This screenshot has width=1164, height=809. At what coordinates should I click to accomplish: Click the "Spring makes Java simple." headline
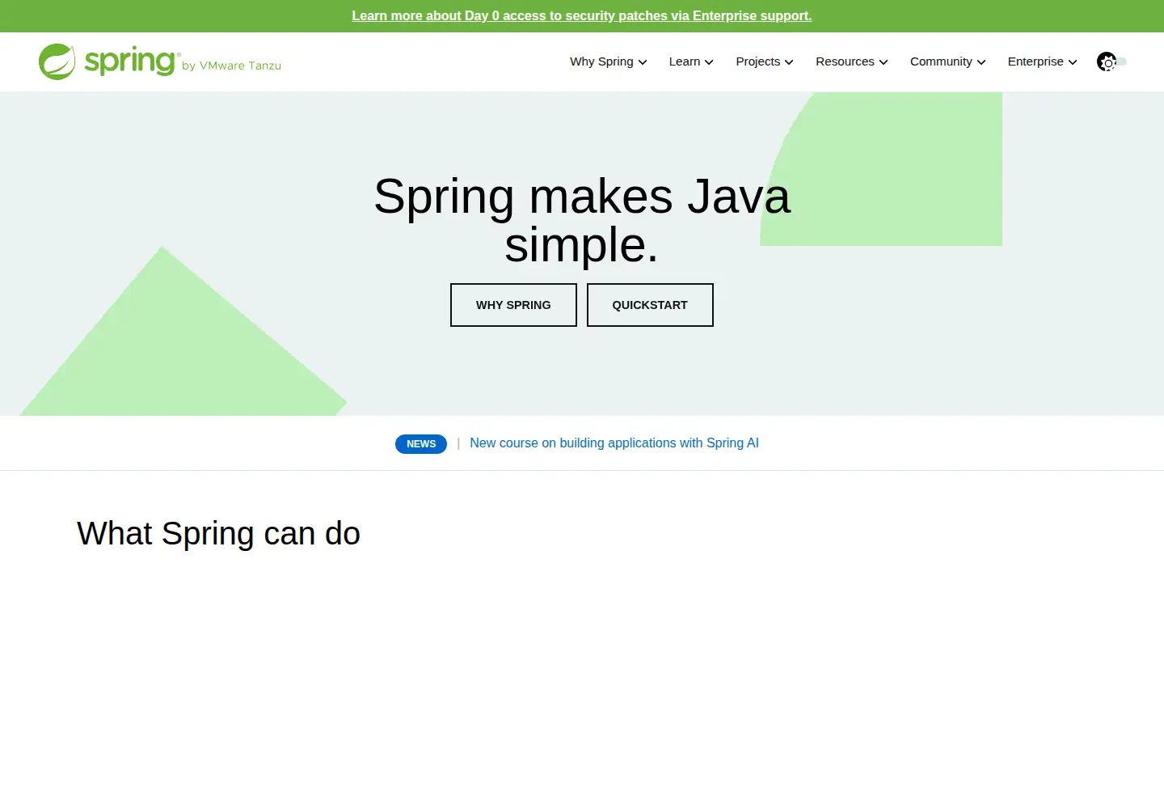click(x=582, y=220)
